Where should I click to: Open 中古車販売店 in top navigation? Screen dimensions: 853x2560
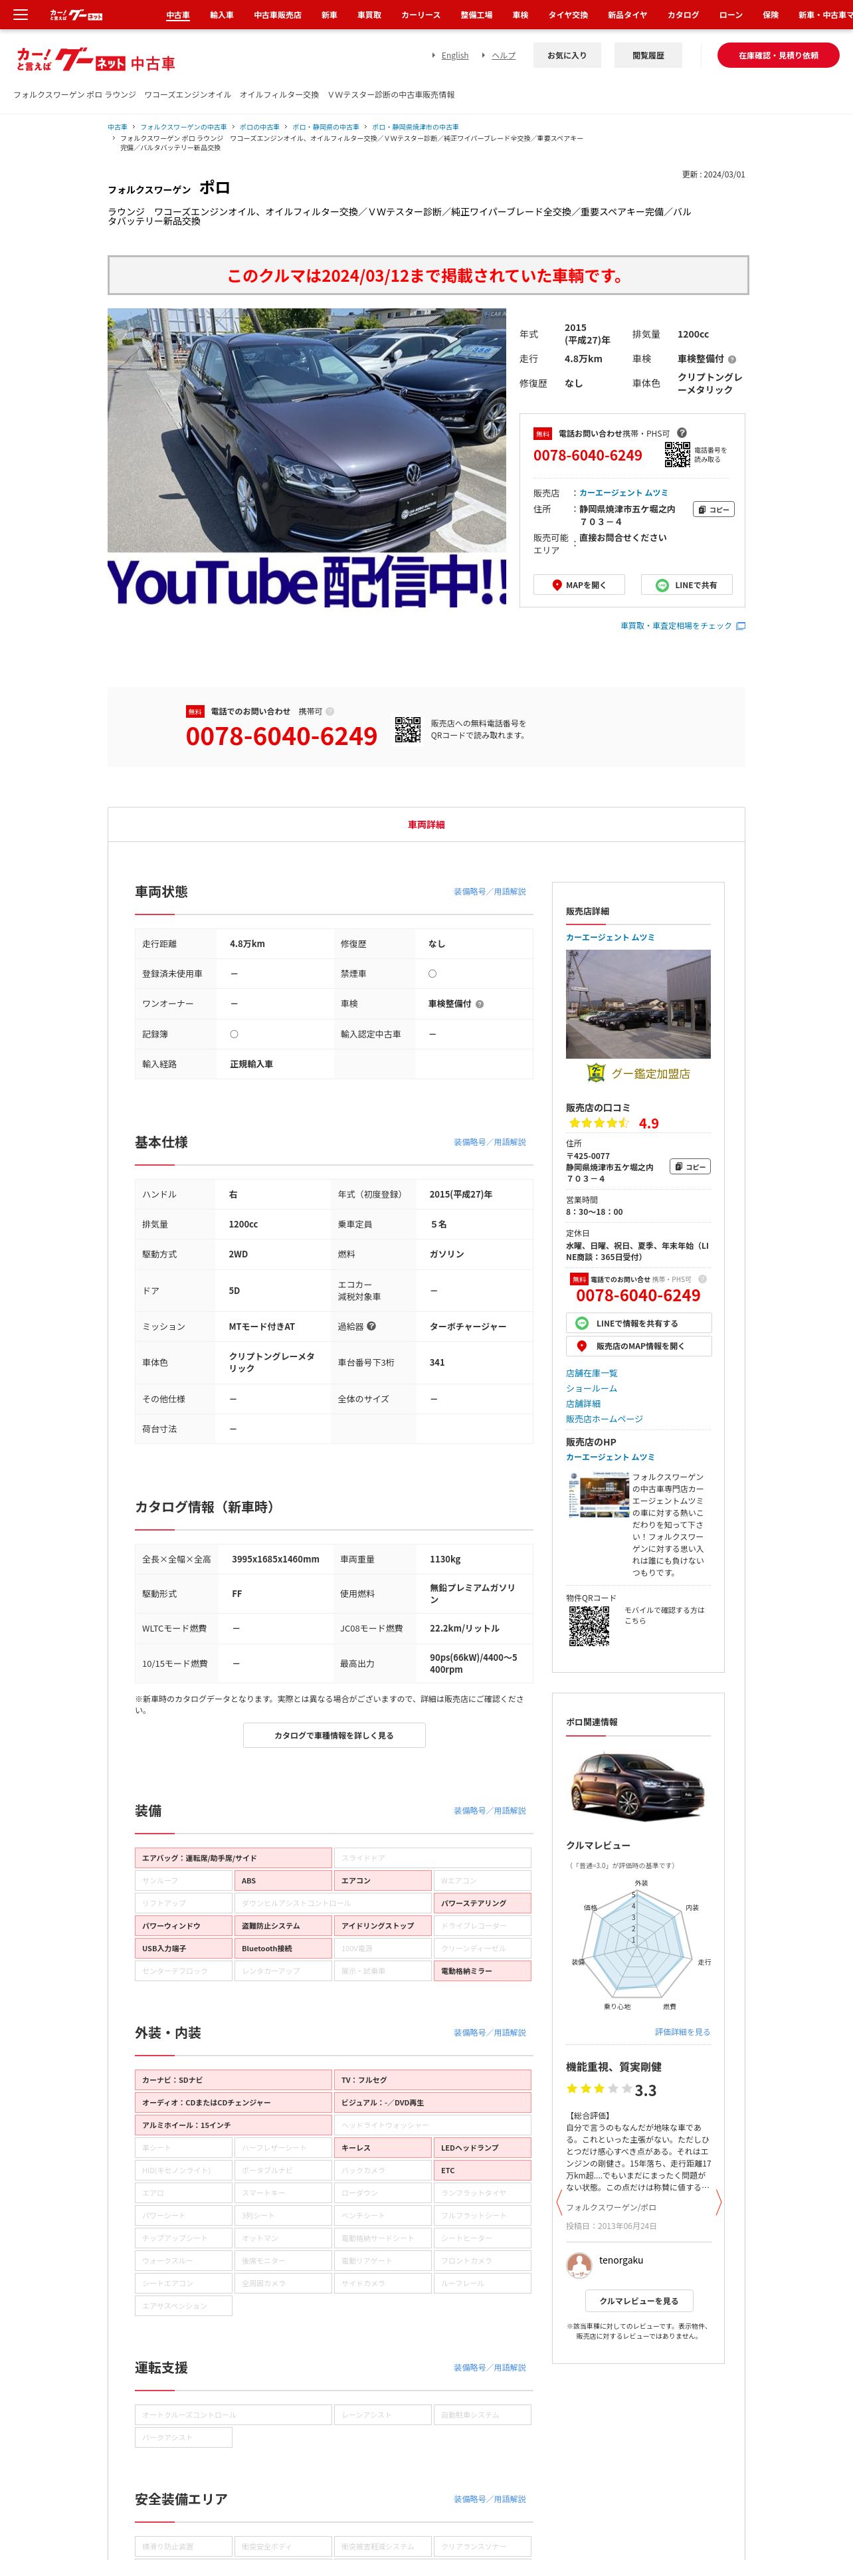pos(277,15)
